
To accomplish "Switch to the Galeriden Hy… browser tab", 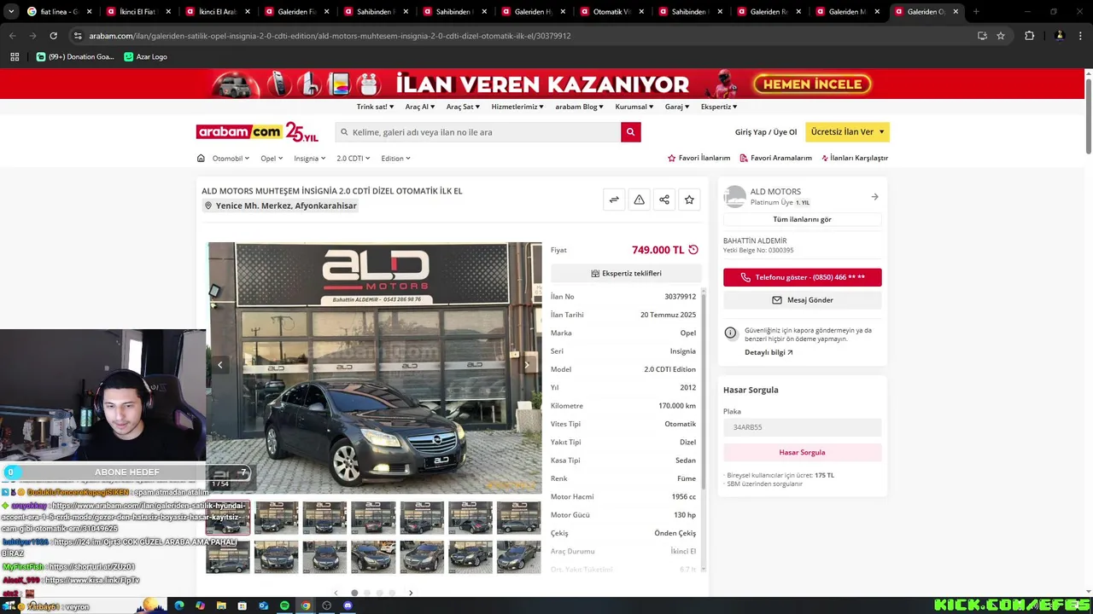I will point(531,12).
